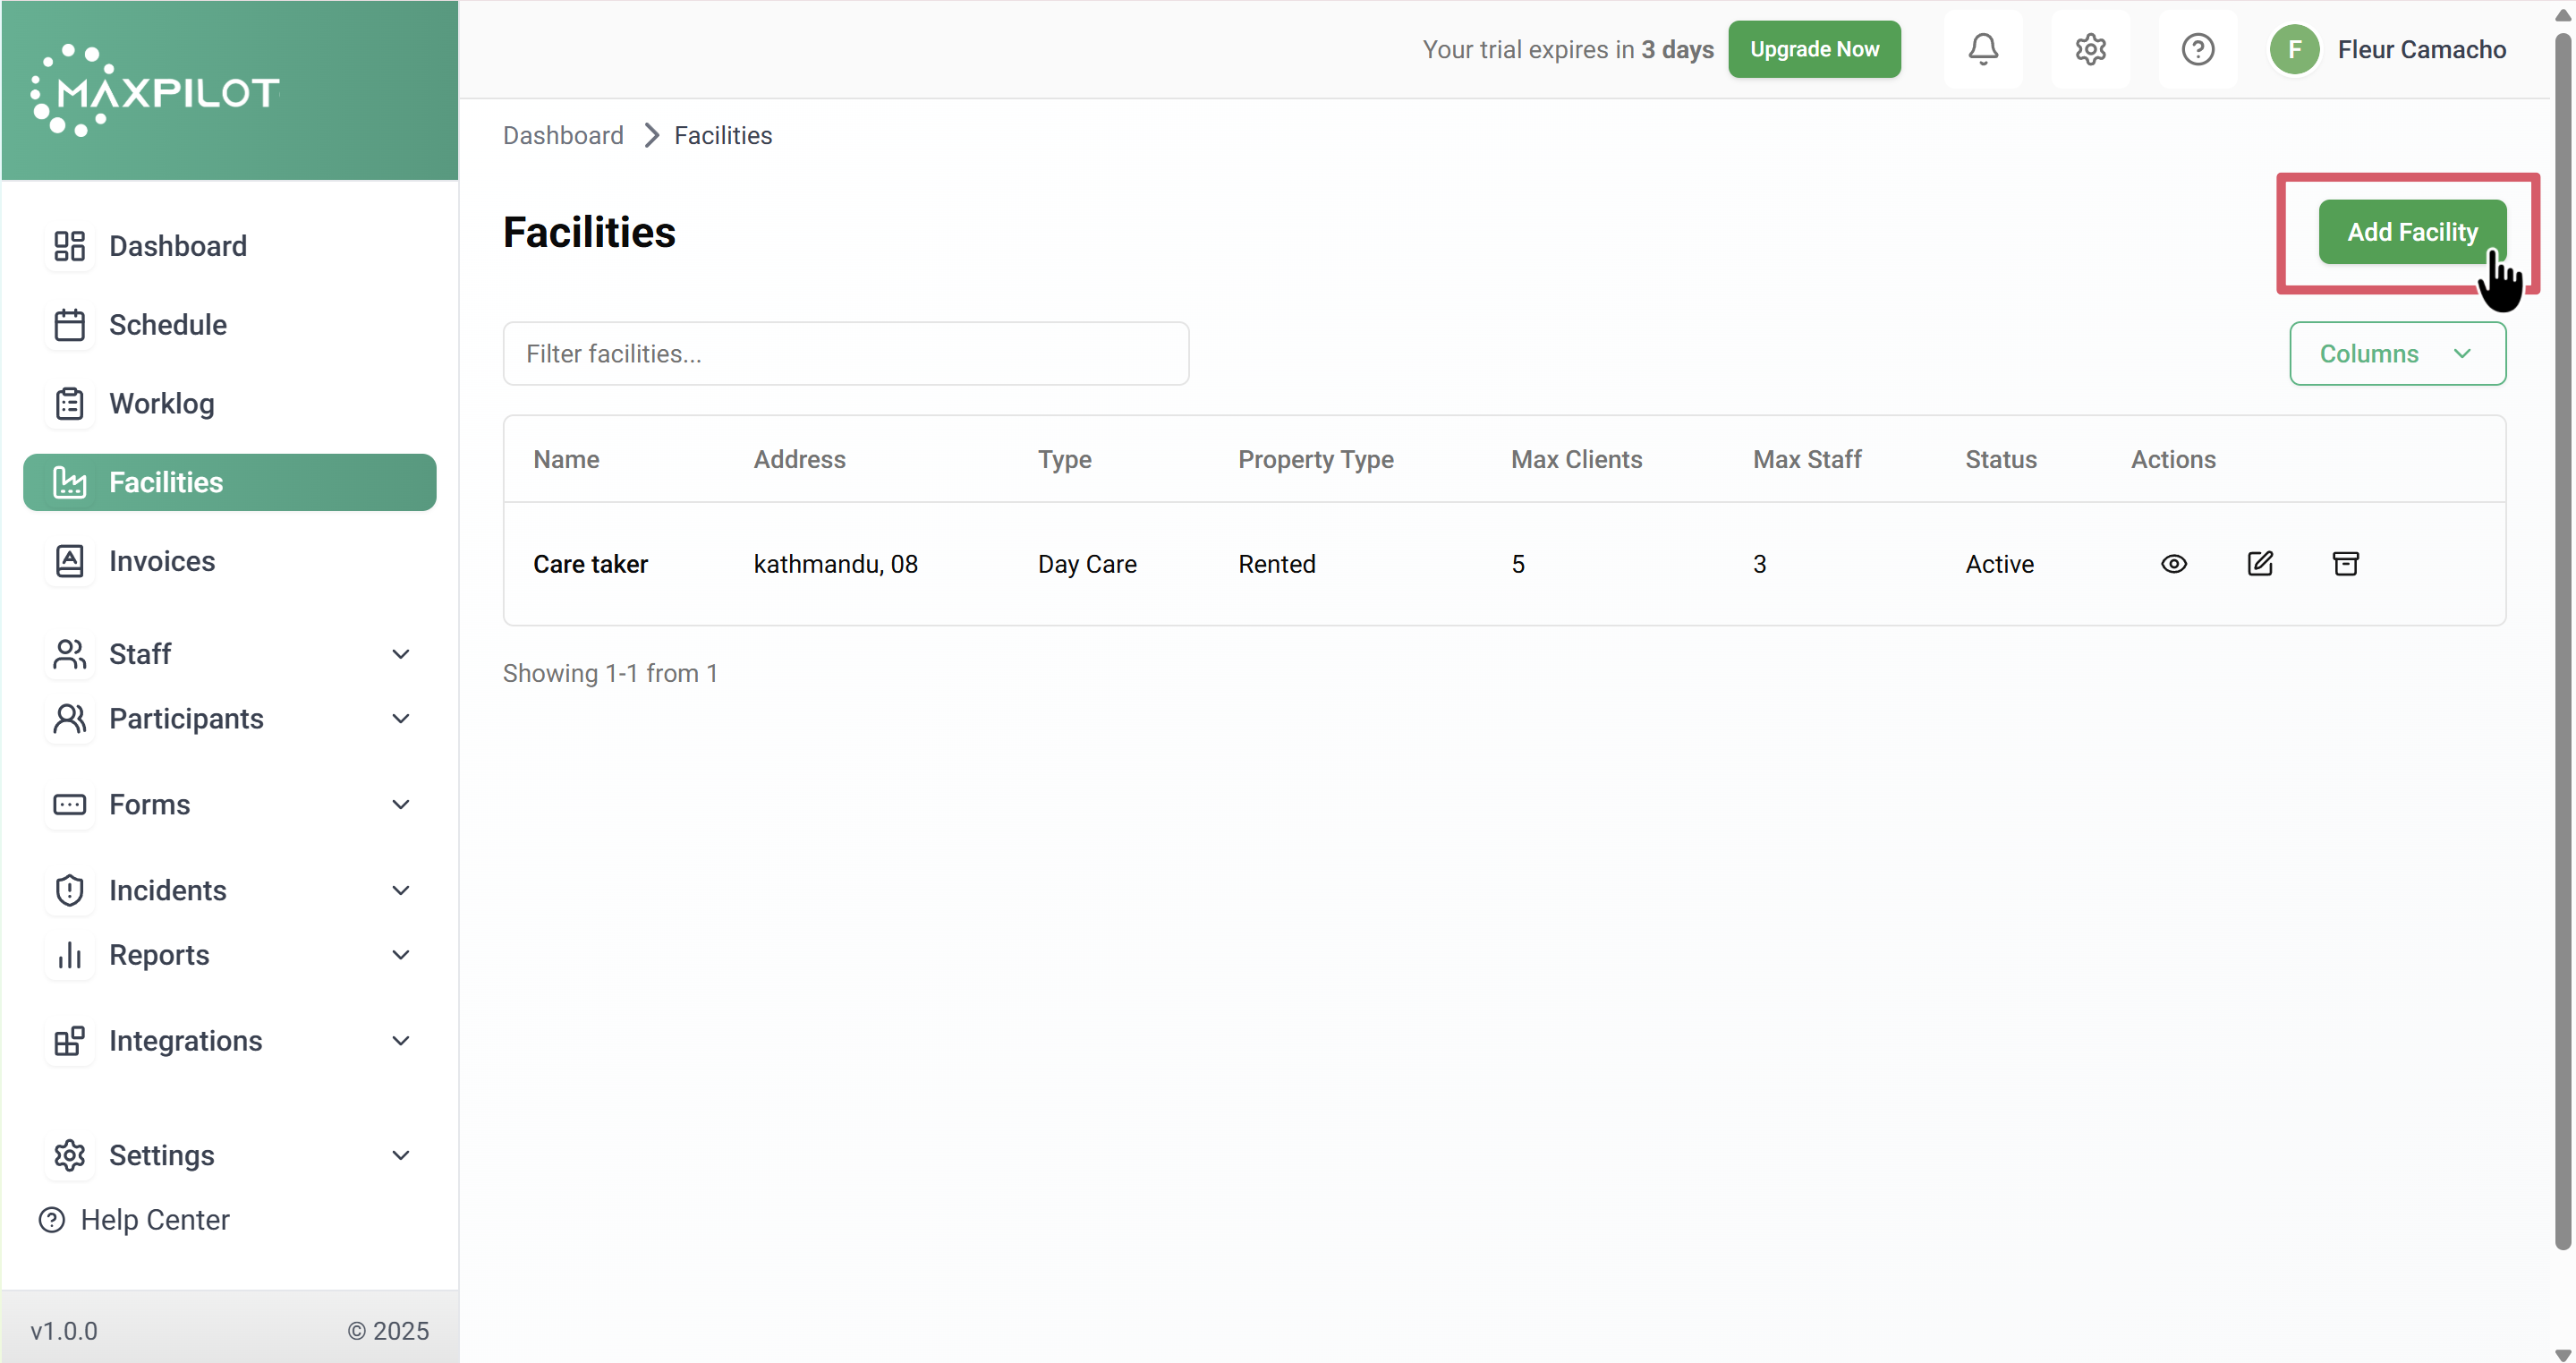Edit the Care taker facility

pyautogui.click(x=2259, y=564)
